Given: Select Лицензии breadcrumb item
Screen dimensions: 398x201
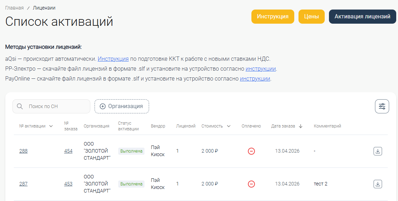Looking at the screenshot, I should [44, 8].
